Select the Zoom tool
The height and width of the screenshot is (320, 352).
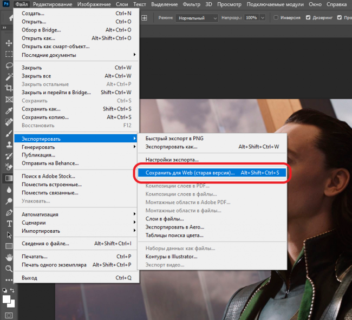coord(9,269)
